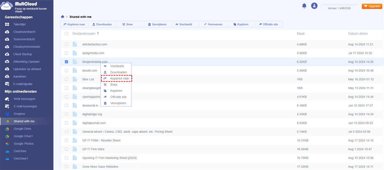The width and height of the screenshot is (384, 170).
Task: Click Snee in toolbar
Action: (x=127, y=24)
